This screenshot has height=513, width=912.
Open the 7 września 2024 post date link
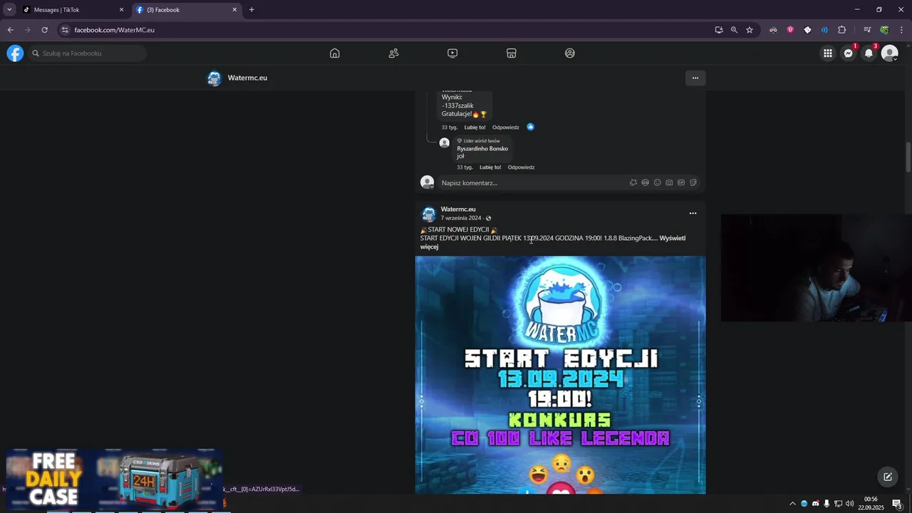tap(461, 218)
